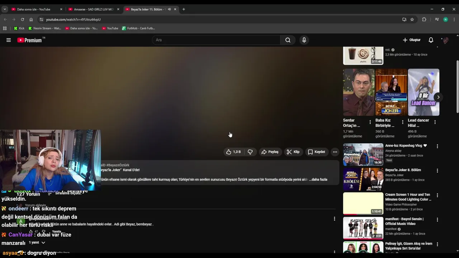Open the account avatar menu

445,40
